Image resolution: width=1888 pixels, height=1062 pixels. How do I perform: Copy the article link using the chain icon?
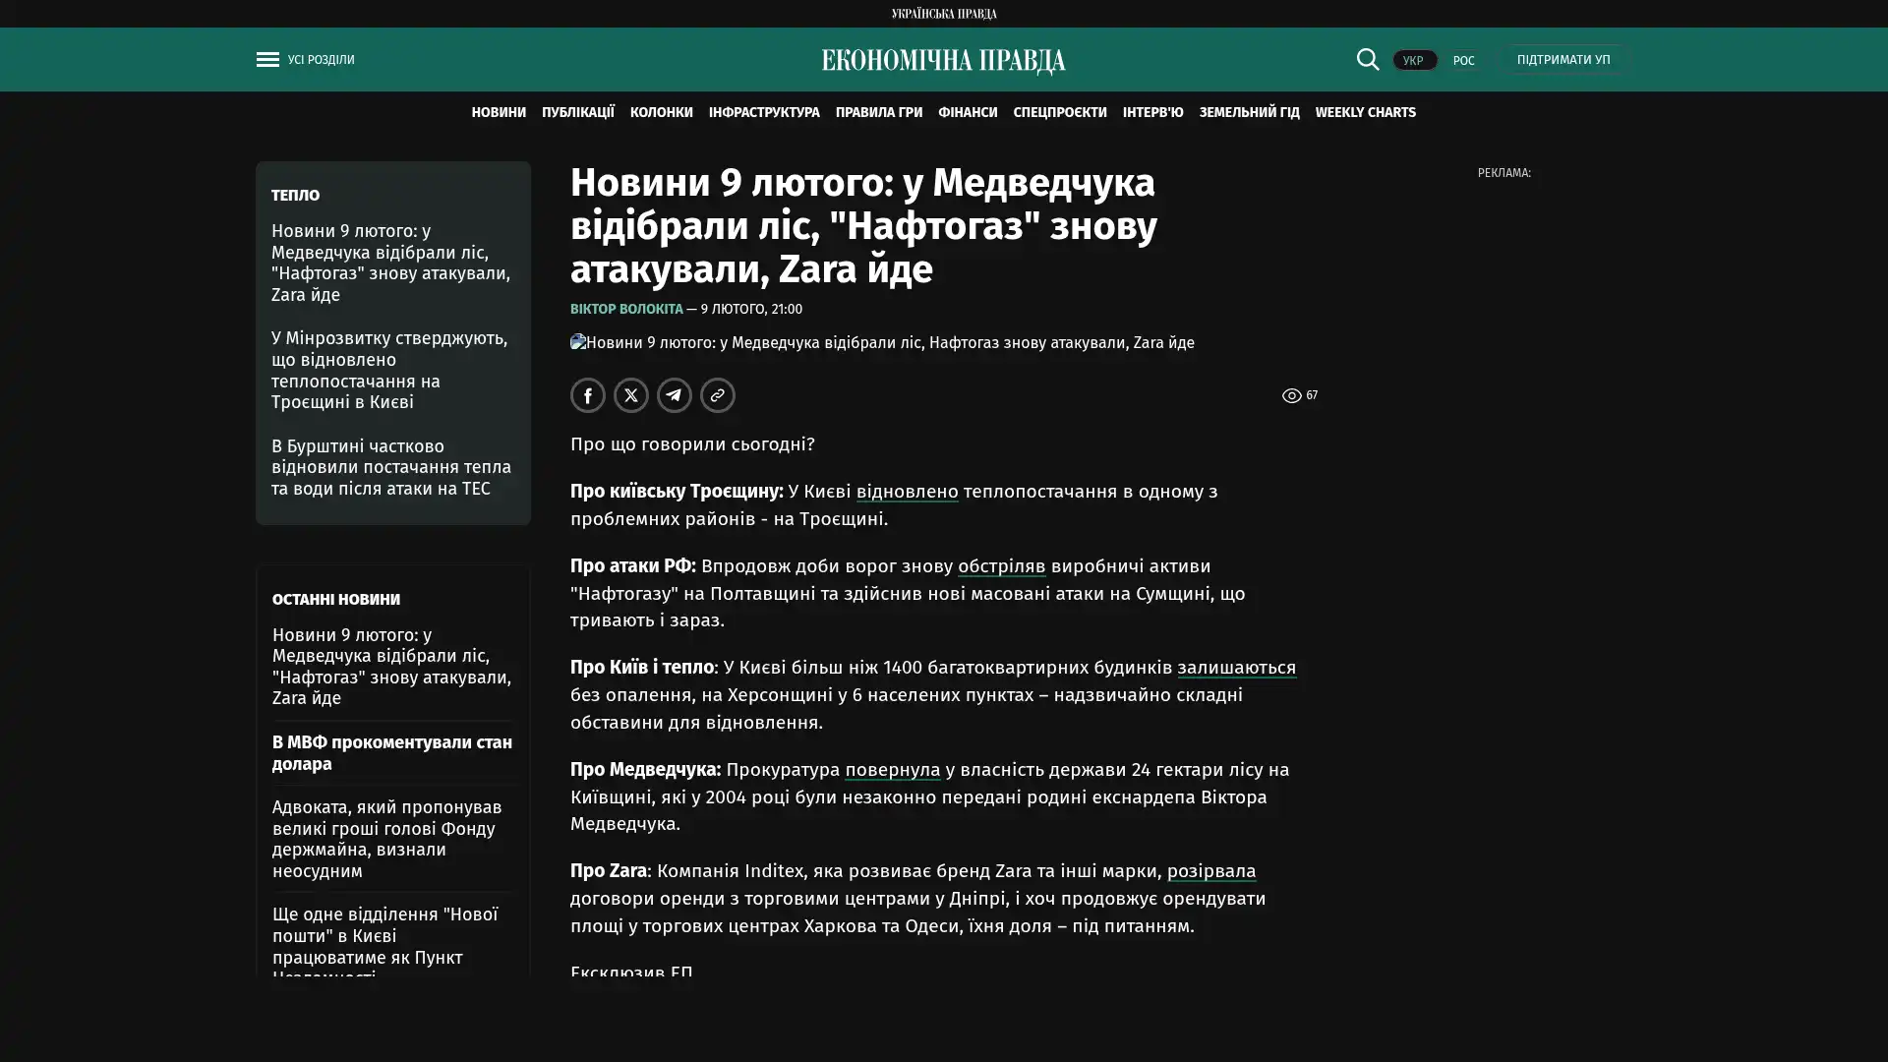[x=718, y=395]
